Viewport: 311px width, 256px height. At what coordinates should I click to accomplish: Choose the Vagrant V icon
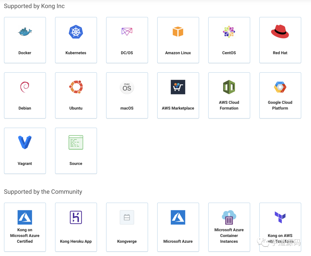(x=25, y=142)
